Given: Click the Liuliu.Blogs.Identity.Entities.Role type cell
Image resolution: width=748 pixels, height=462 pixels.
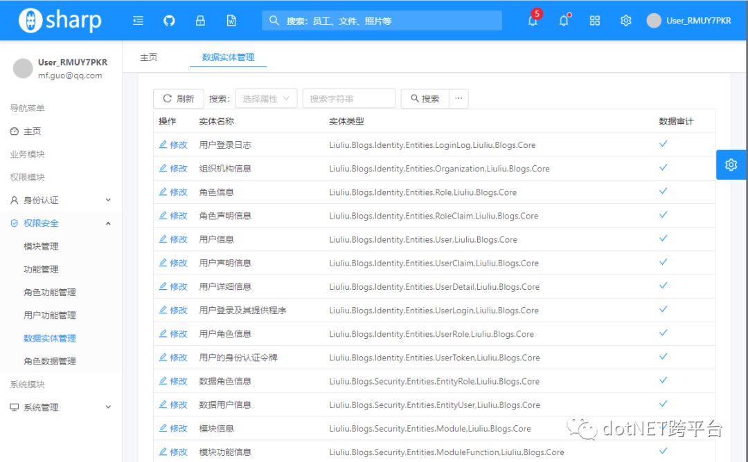Looking at the screenshot, I should click(x=422, y=192).
